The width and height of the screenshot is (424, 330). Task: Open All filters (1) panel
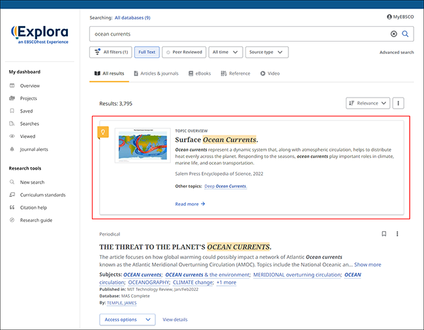point(111,52)
